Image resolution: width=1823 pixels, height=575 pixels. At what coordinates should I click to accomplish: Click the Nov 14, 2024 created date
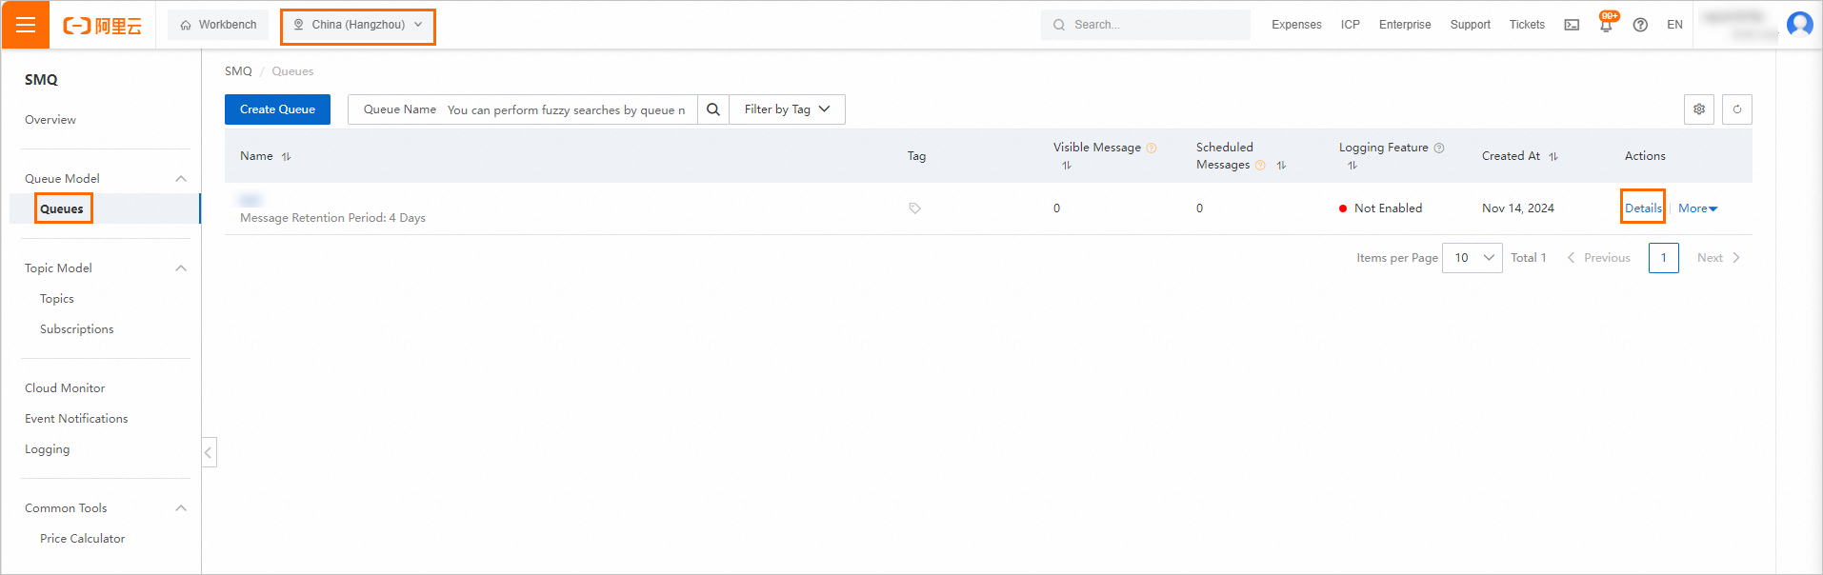(1518, 208)
